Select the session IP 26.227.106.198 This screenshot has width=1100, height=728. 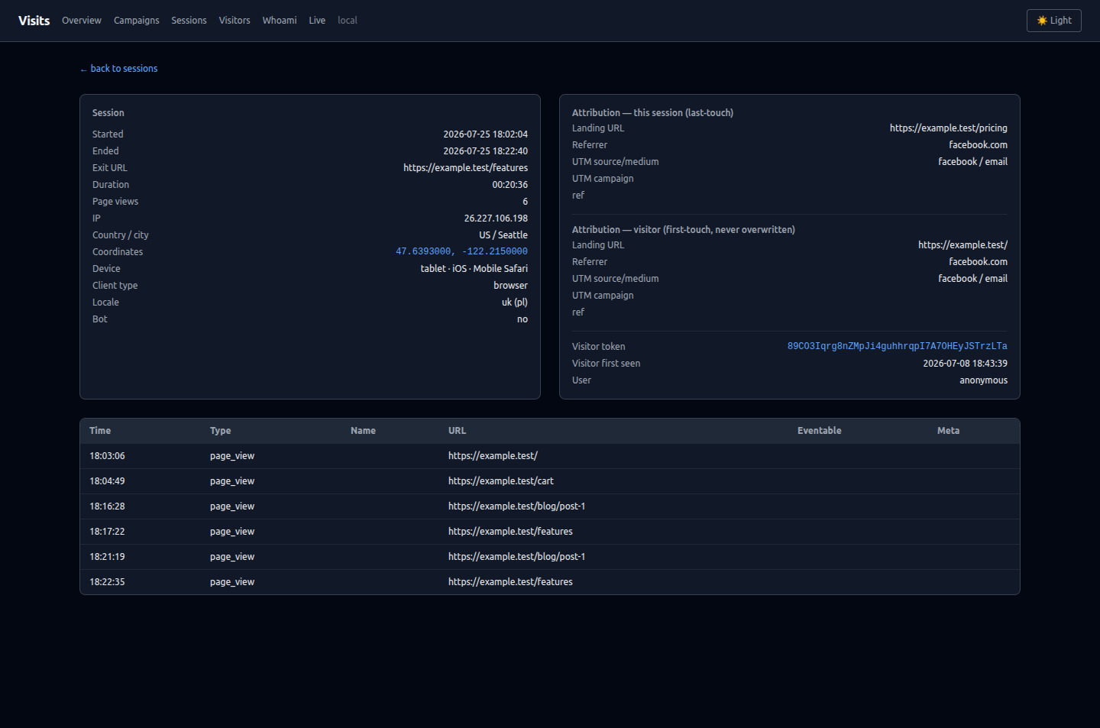pos(496,218)
